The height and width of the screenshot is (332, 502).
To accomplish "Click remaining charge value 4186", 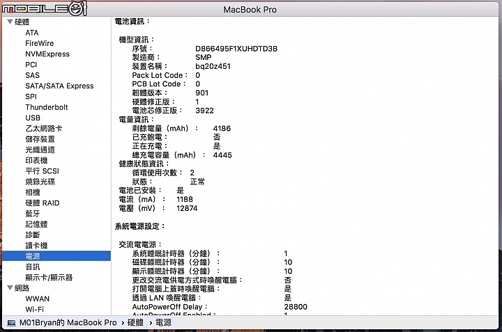I will click(222, 129).
